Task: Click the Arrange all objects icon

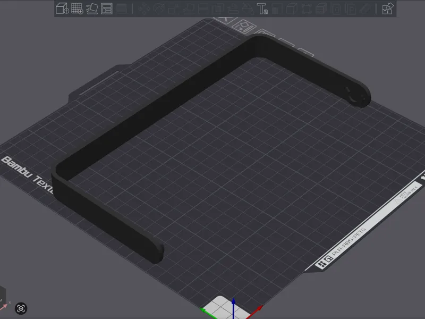Action: pyautogui.click(x=107, y=9)
